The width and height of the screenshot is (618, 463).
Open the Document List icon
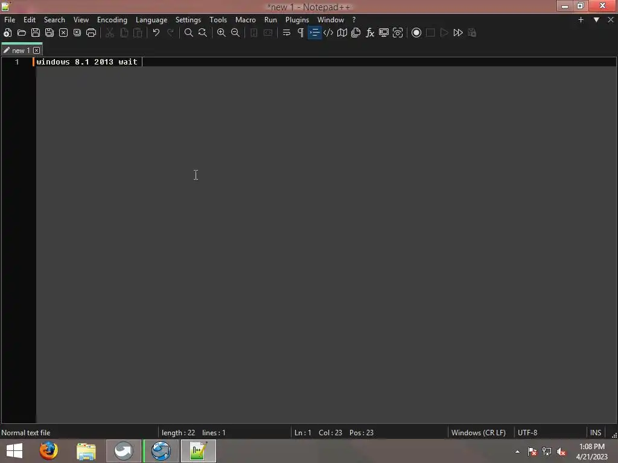pos(356,33)
